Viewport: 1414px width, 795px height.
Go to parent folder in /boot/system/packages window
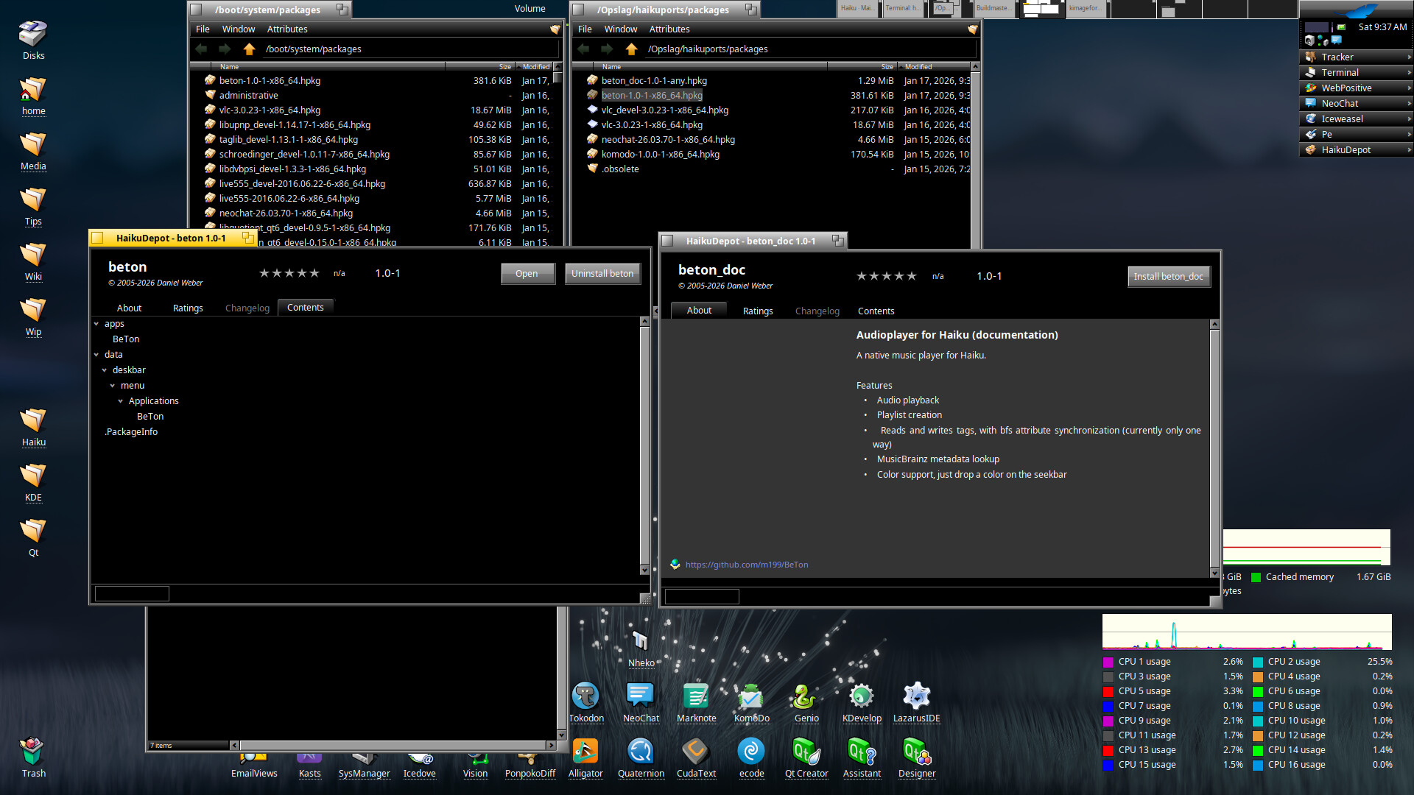[249, 49]
